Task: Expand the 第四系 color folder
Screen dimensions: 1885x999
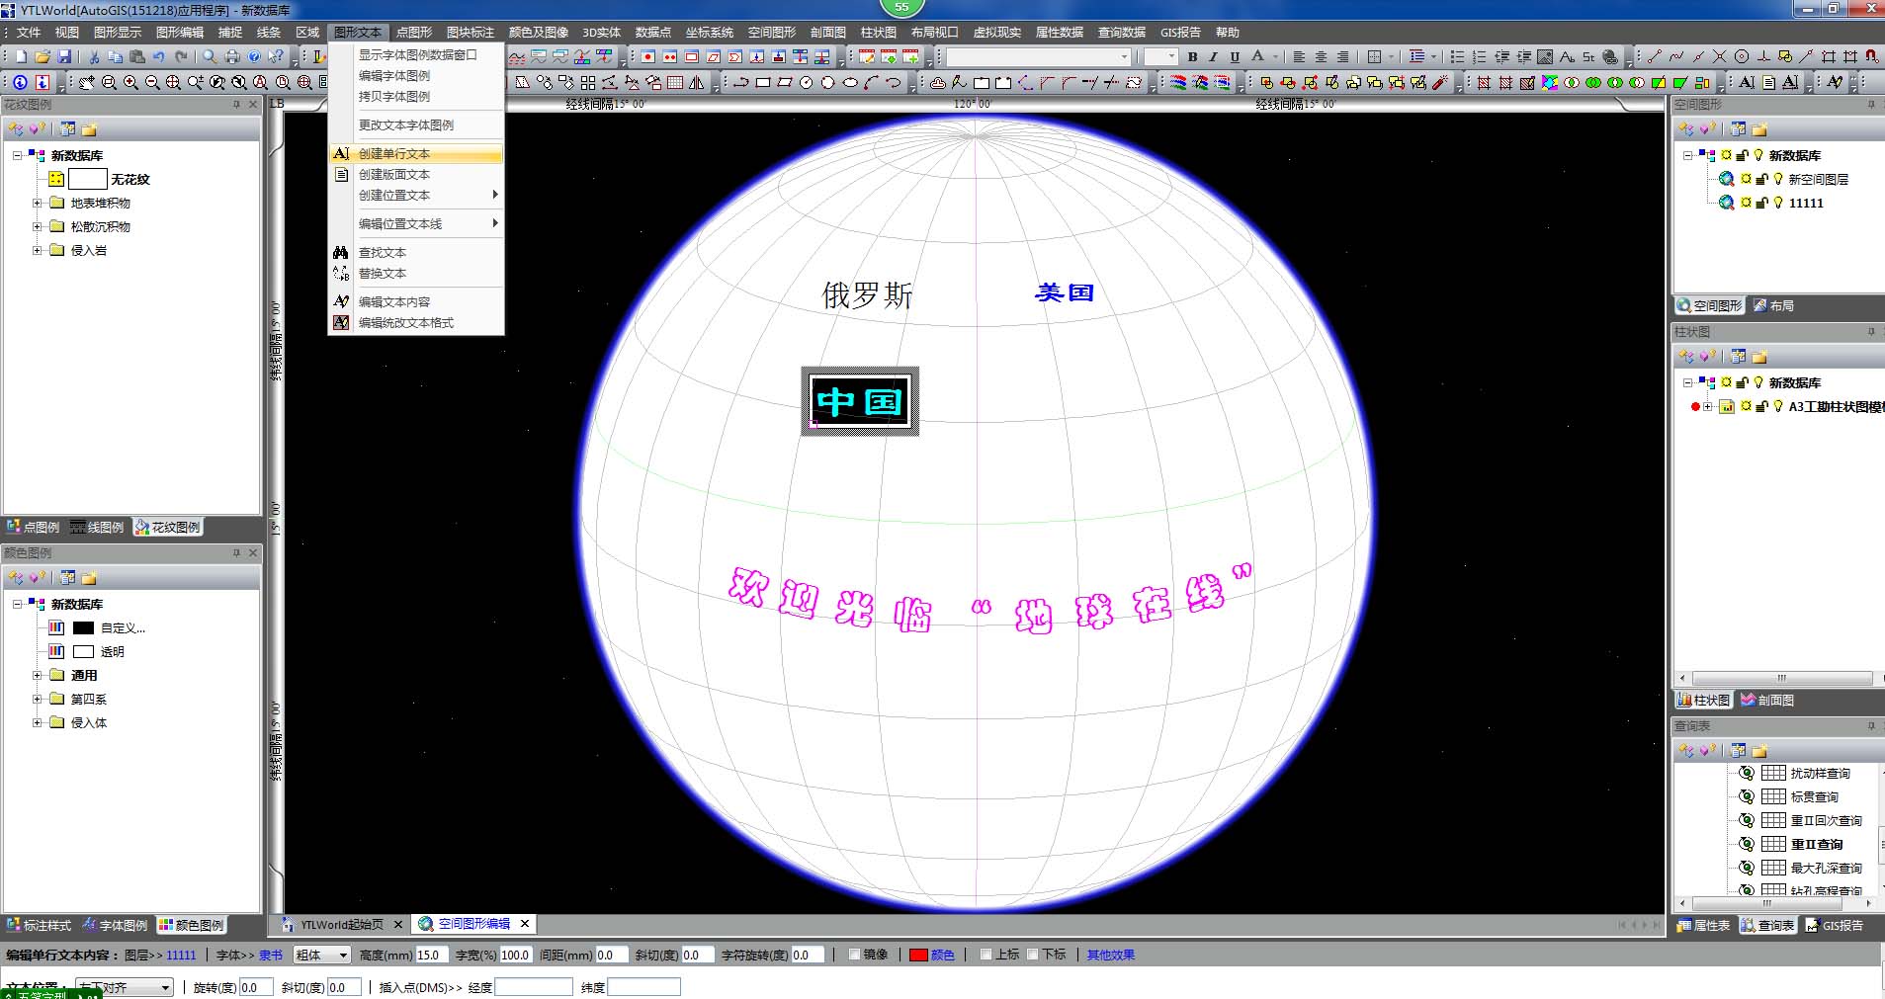Action: [38, 699]
